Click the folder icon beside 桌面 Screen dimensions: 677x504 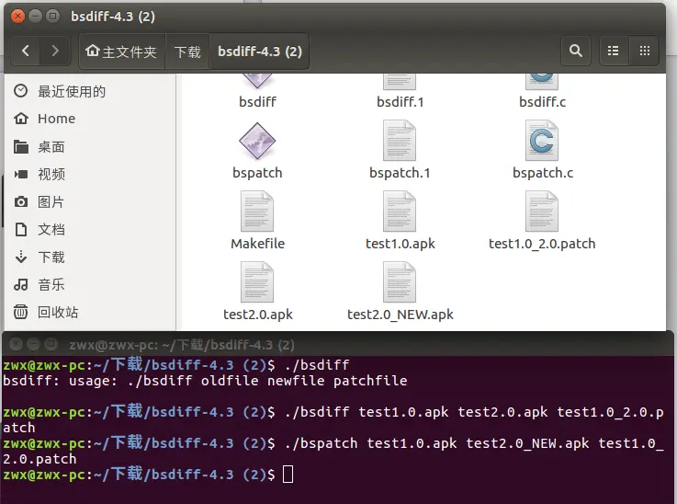tap(21, 147)
